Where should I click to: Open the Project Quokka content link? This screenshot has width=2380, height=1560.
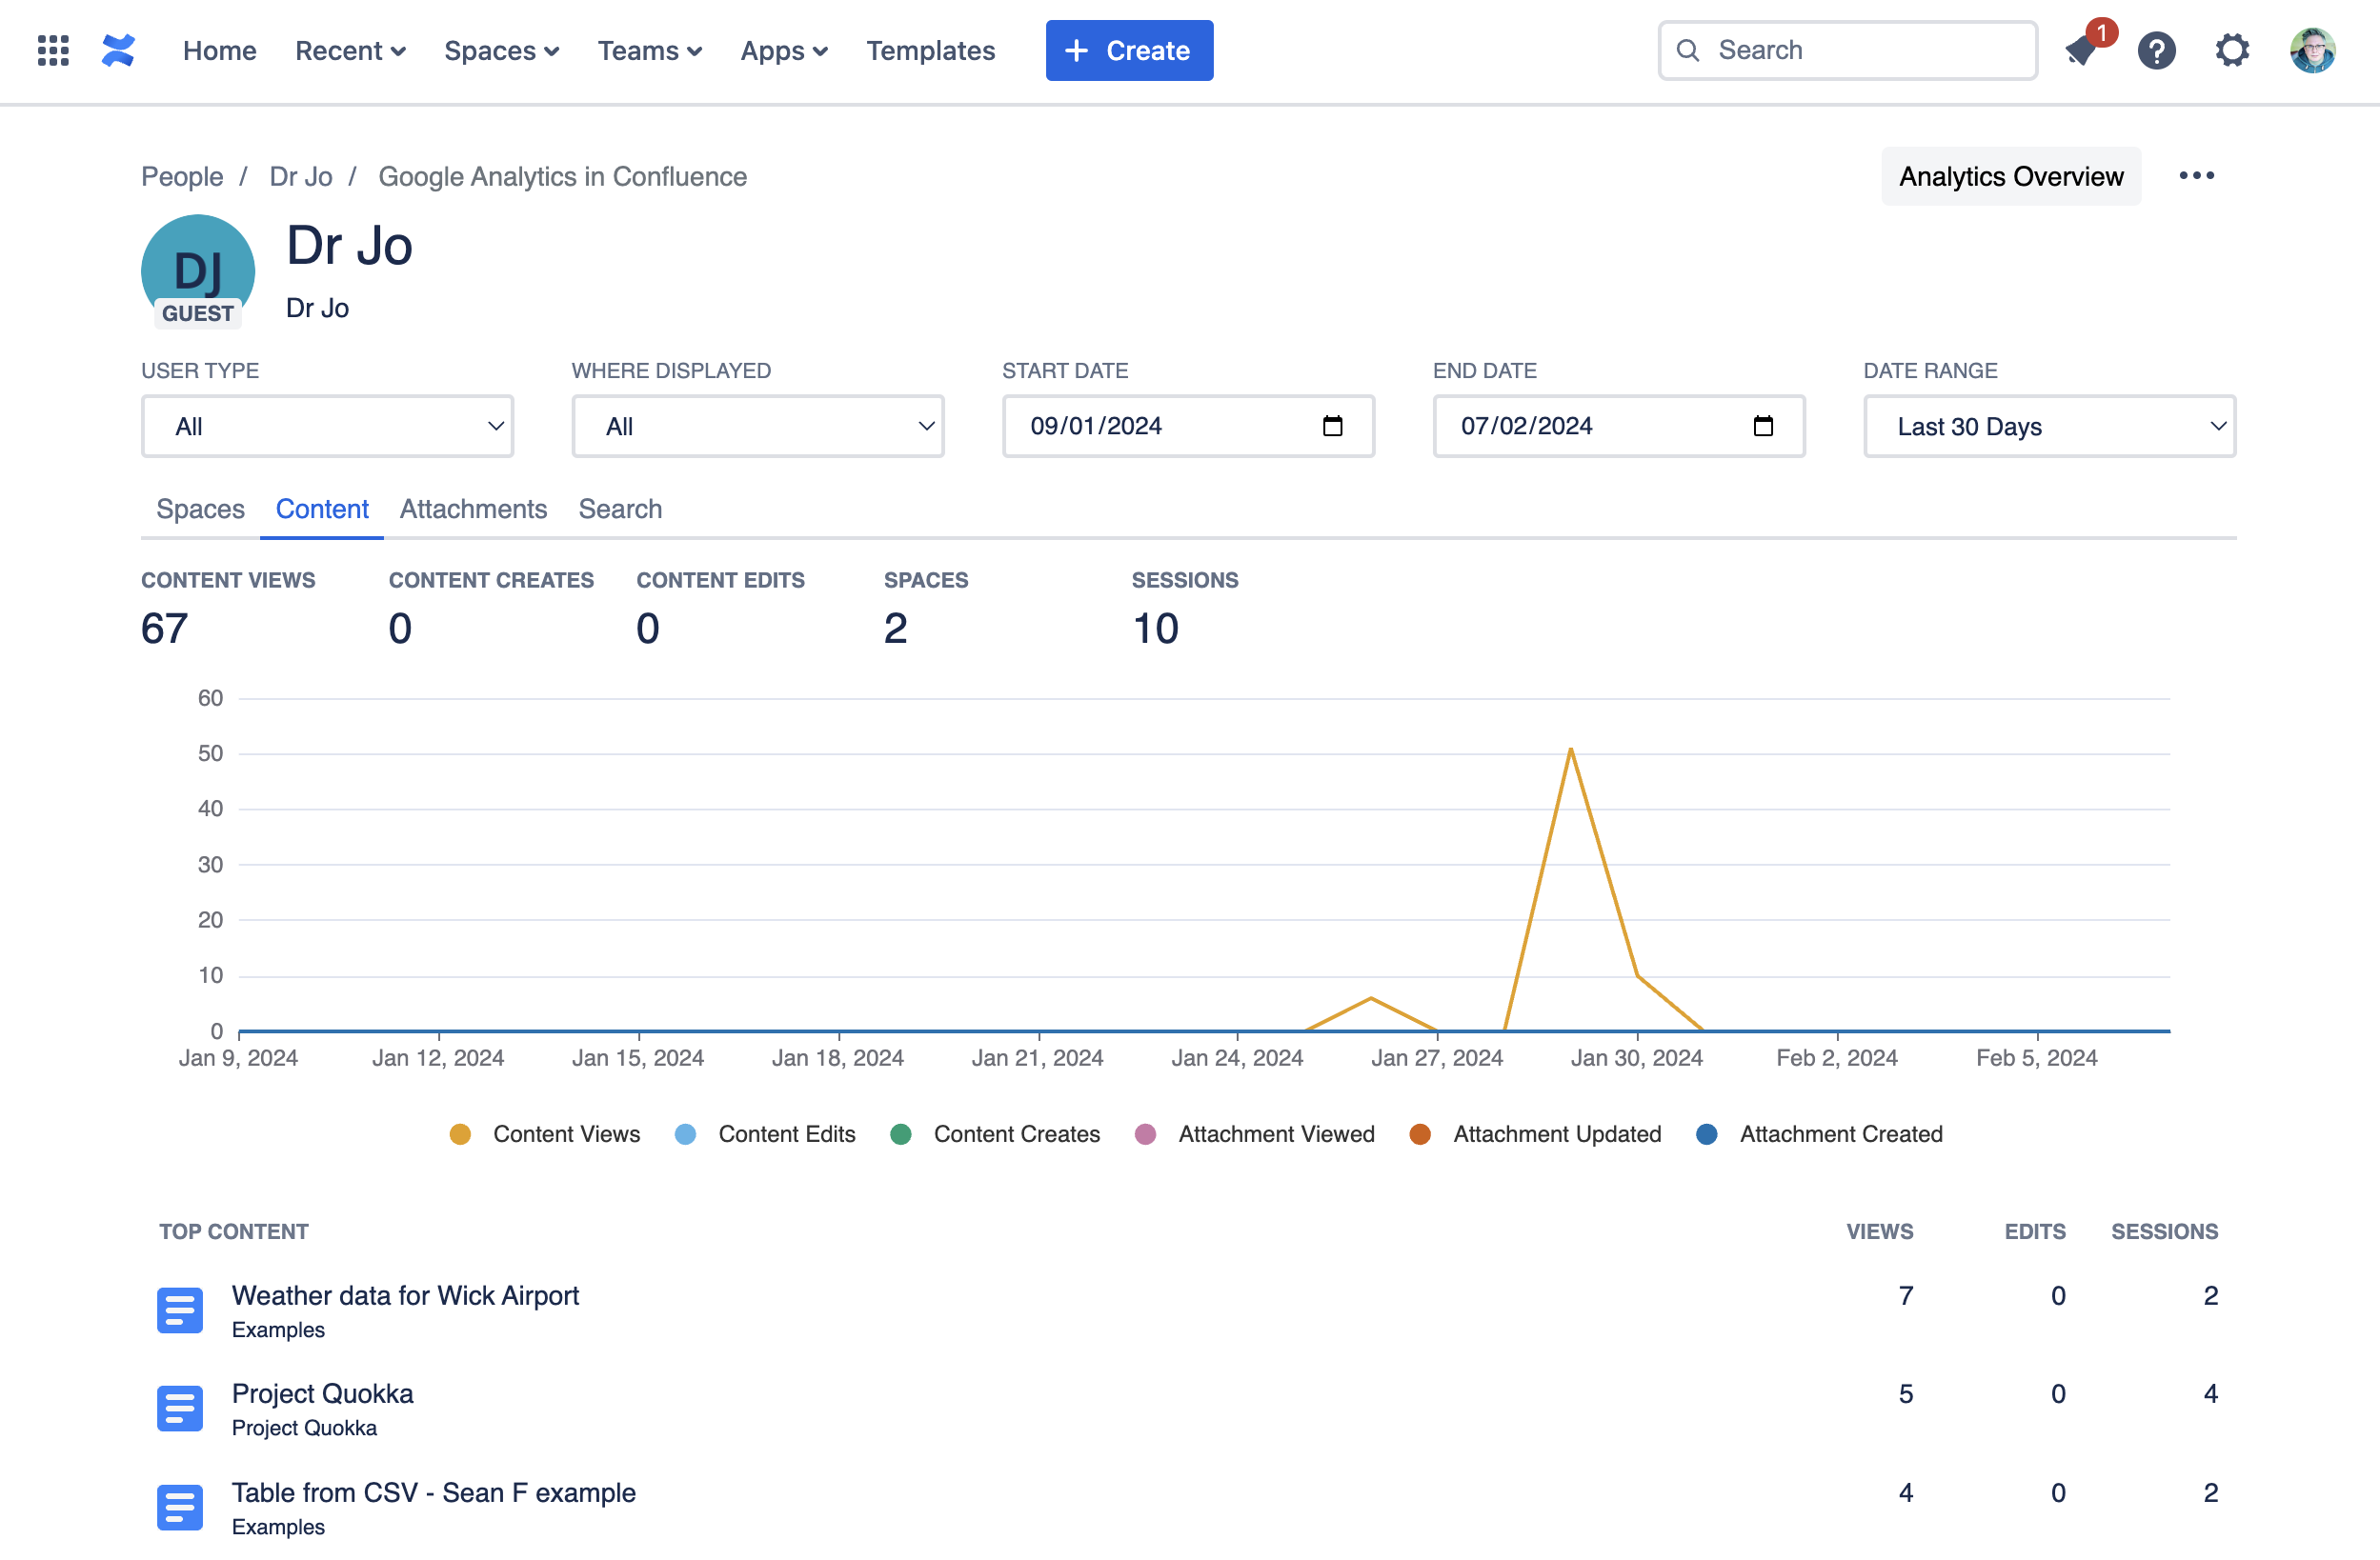click(322, 1393)
